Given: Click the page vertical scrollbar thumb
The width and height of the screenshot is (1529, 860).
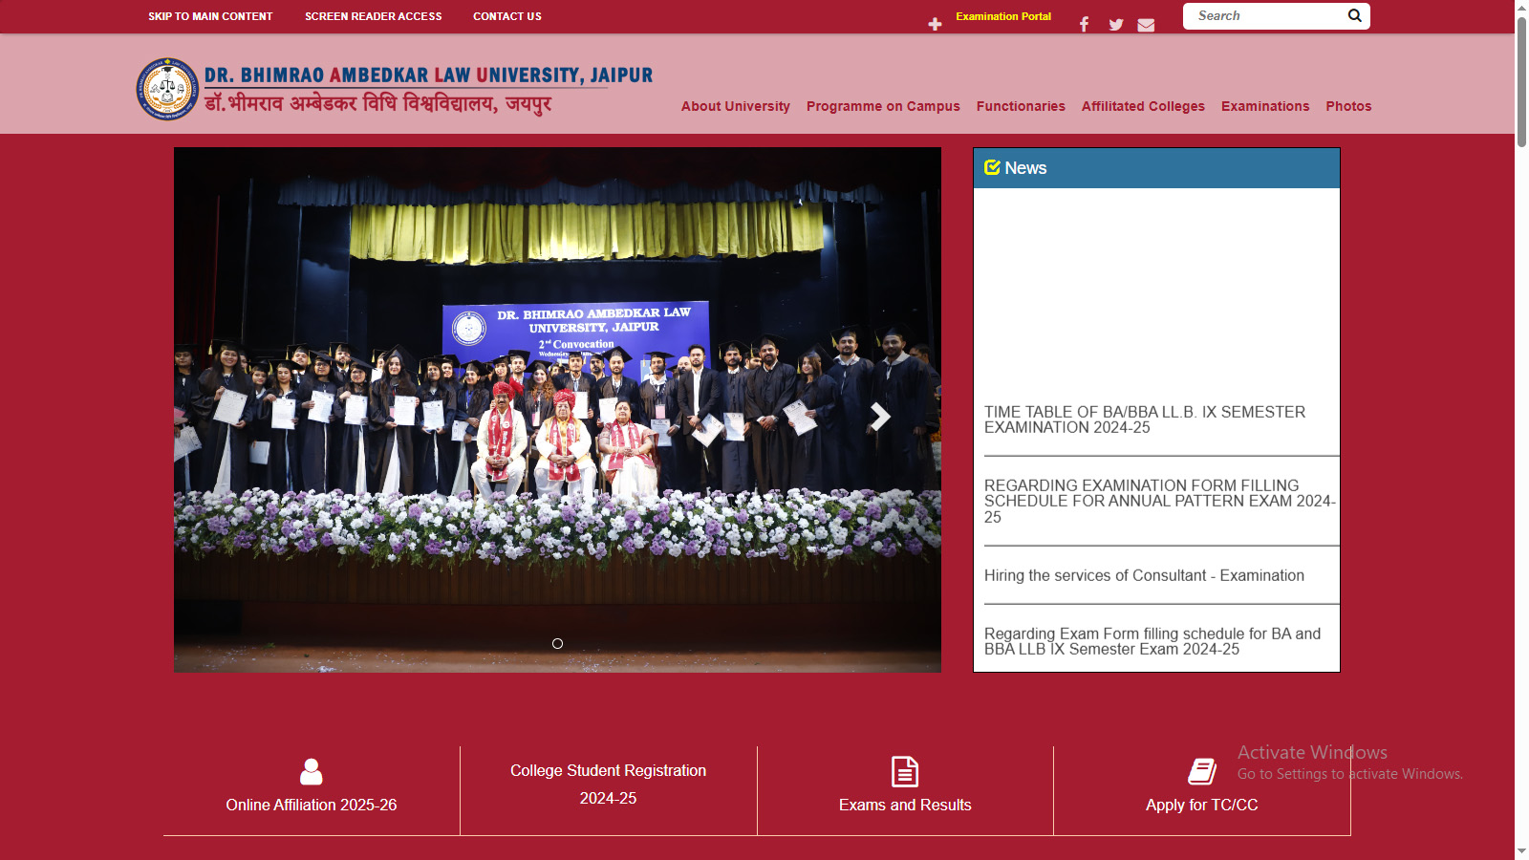Looking at the screenshot, I should 1521,81.
